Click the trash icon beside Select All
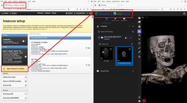The image size is (187, 103). [132, 44]
